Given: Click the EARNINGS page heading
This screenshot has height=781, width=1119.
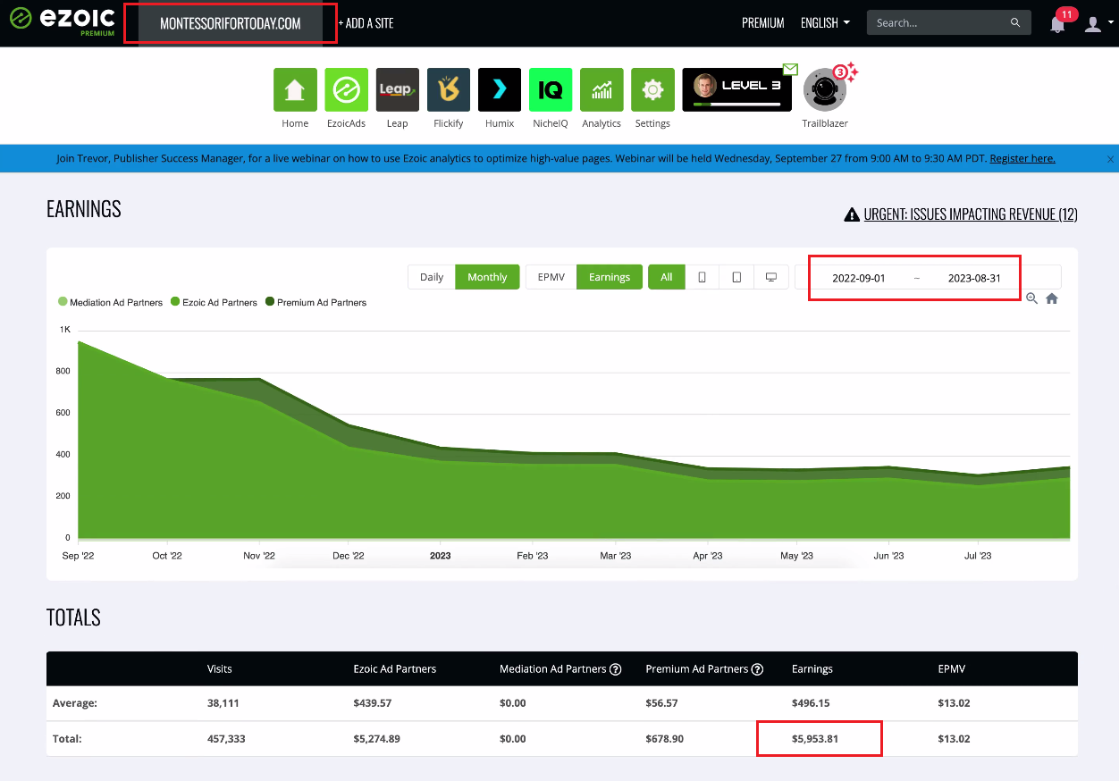Looking at the screenshot, I should 84,209.
